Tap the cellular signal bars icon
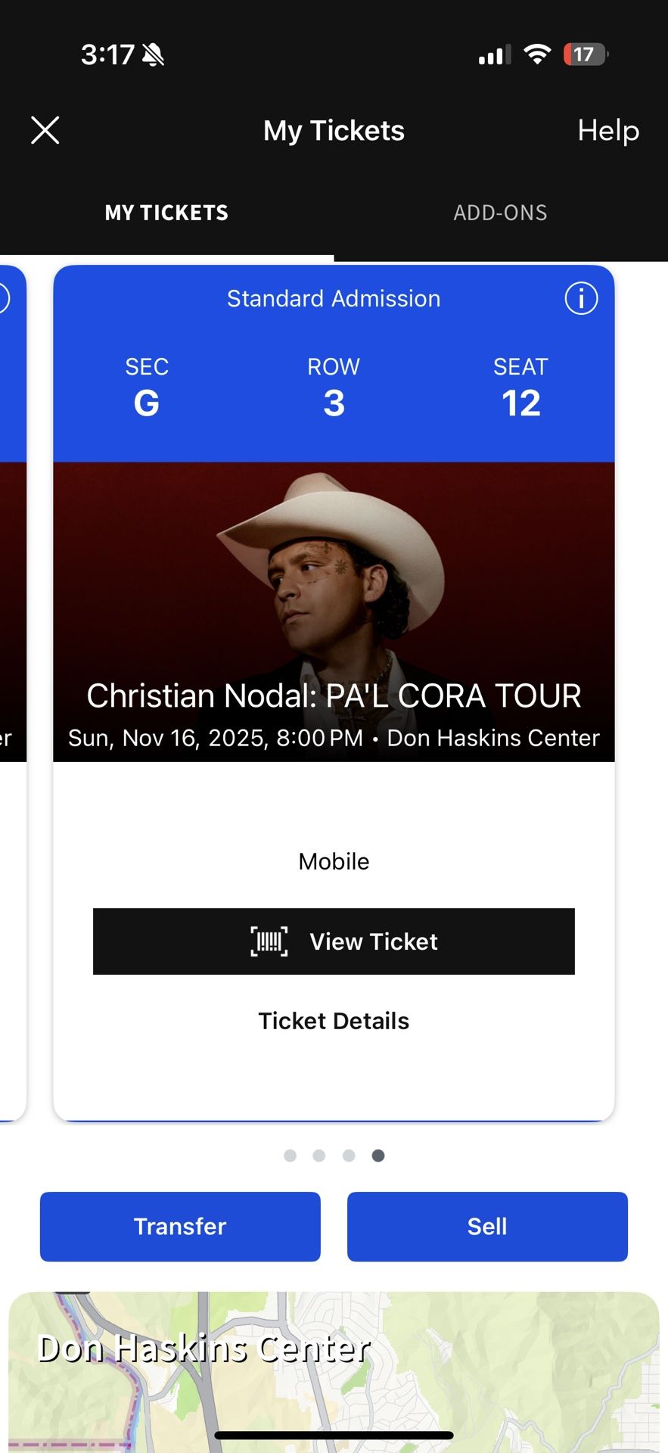The height and width of the screenshot is (1453, 668). coord(494,54)
